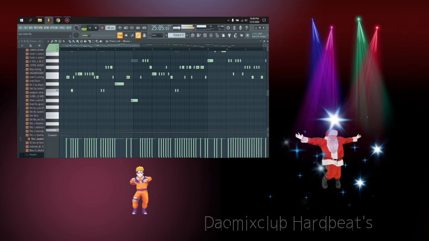Click the master pitch slider handle
The height and width of the screenshot is (241, 429).
coord(89,35)
